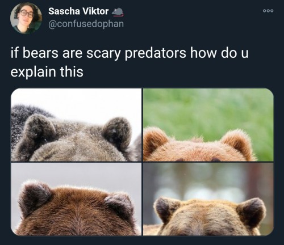
Task: Click the Sascha Viktor display name
Action: (78, 11)
